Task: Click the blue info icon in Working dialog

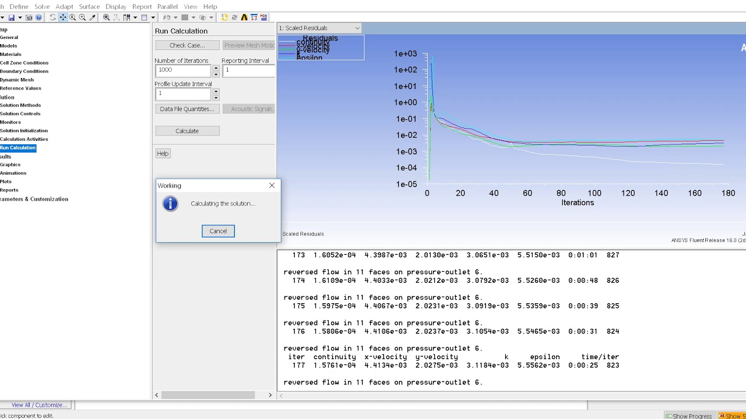Action: tap(170, 204)
